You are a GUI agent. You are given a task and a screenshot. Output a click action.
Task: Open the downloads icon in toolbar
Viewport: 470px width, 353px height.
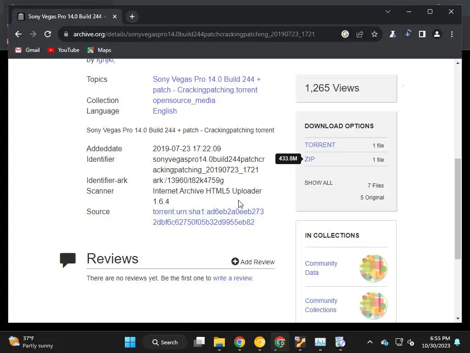[x=408, y=34]
